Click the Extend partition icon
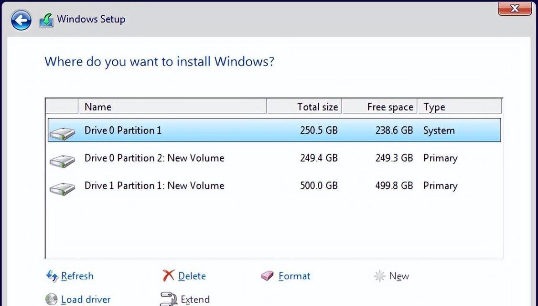Viewport: 538px width, 306px height. coord(169,299)
